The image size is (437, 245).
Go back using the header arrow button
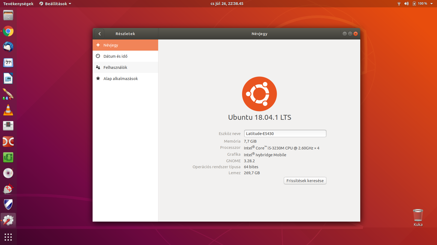pos(99,34)
